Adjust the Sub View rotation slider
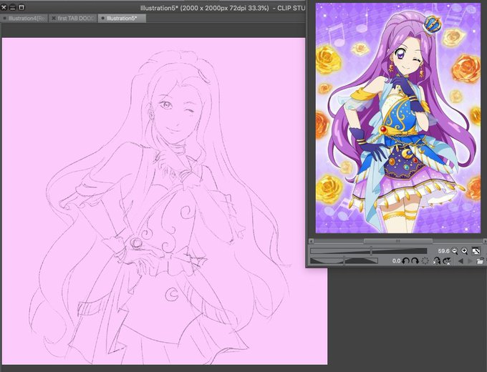The width and height of the screenshot is (487, 372). tap(344, 260)
